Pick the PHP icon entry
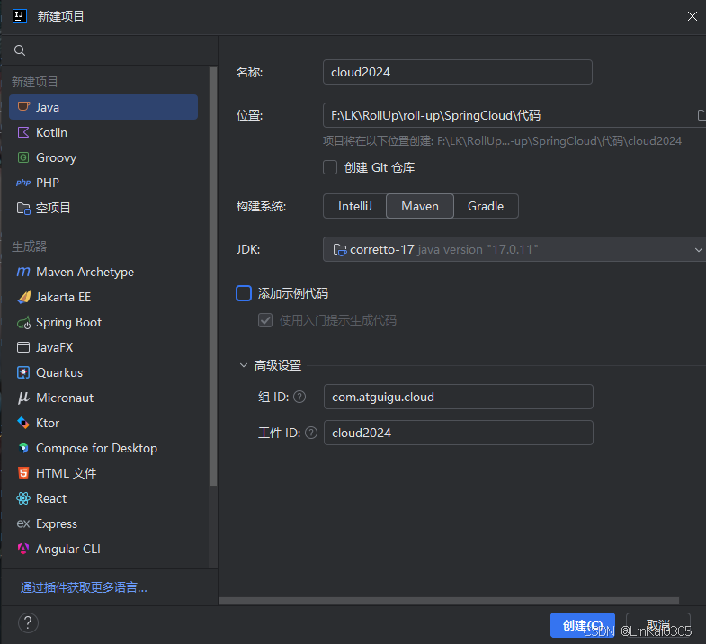706x644 pixels. point(23,183)
